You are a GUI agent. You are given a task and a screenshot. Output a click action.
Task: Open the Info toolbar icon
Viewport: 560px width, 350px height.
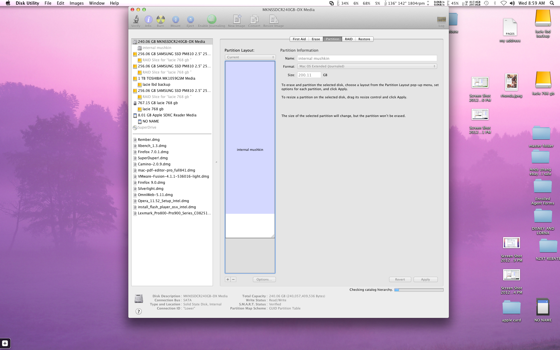tap(148, 20)
